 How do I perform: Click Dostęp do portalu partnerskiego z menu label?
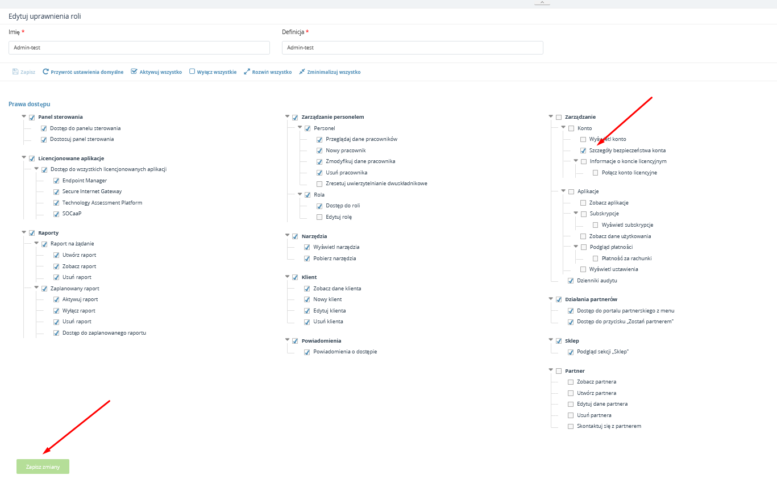pyautogui.click(x=626, y=311)
